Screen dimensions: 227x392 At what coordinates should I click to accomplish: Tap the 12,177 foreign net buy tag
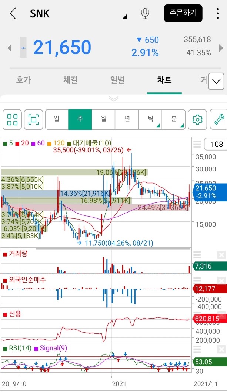coord(209,289)
